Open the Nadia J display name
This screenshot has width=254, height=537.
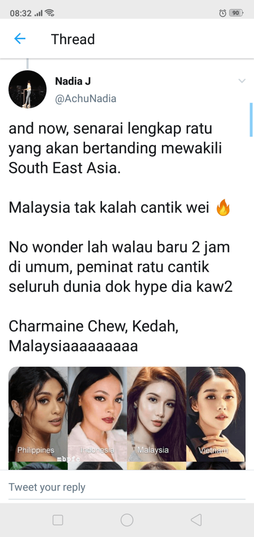click(73, 81)
